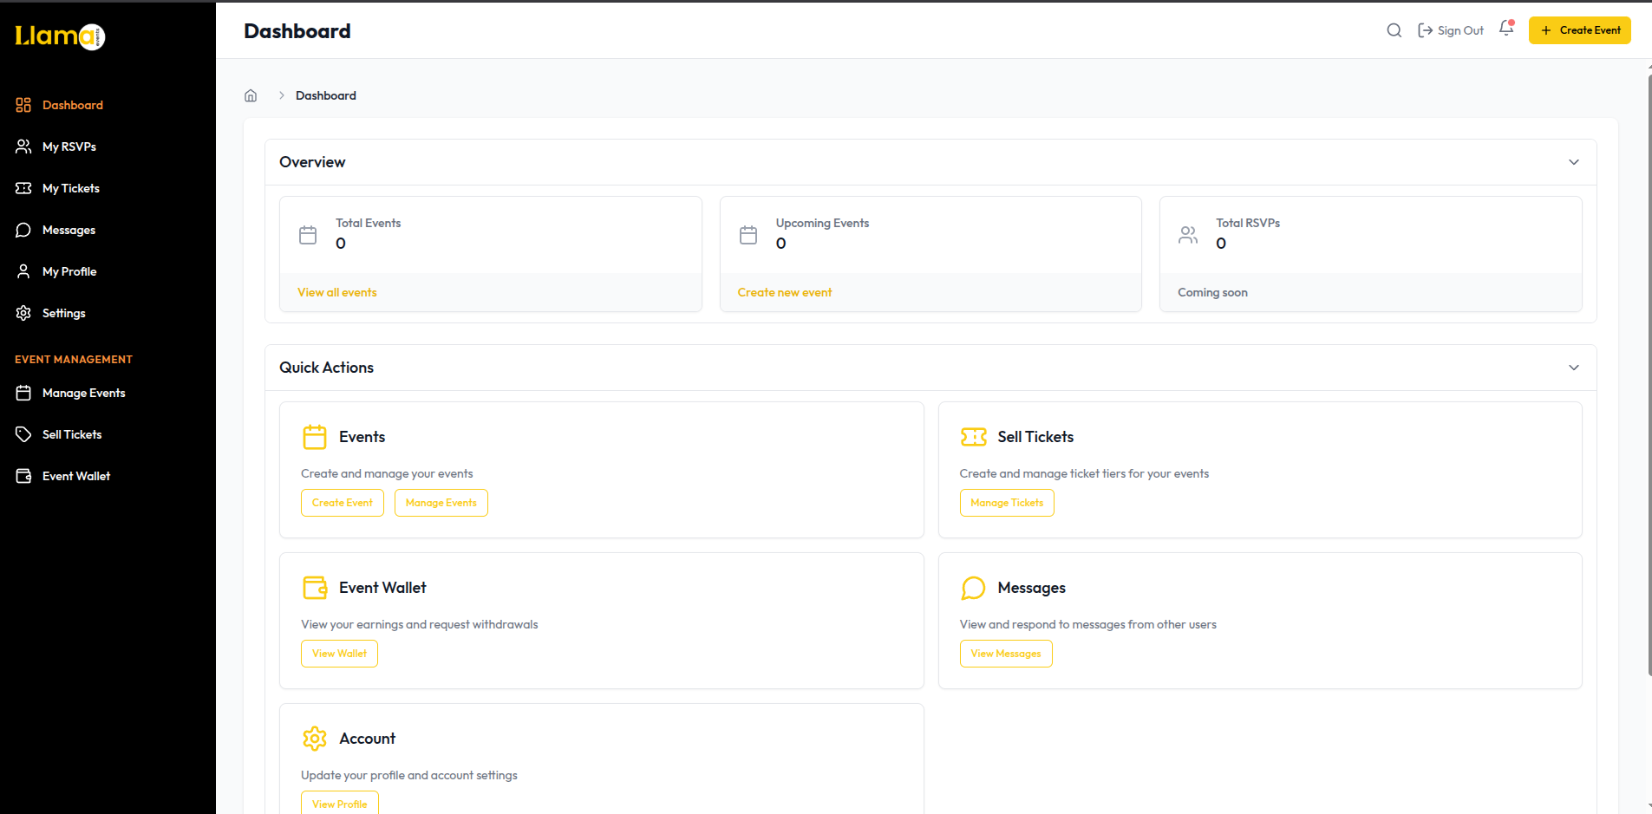Select Create new event under Upcoming Events
The height and width of the screenshot is (814, 1652).
point(784,292)
